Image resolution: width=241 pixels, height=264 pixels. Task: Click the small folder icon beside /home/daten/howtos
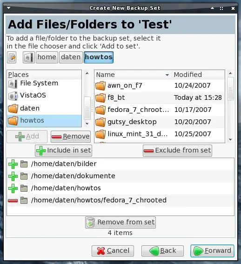24,188
